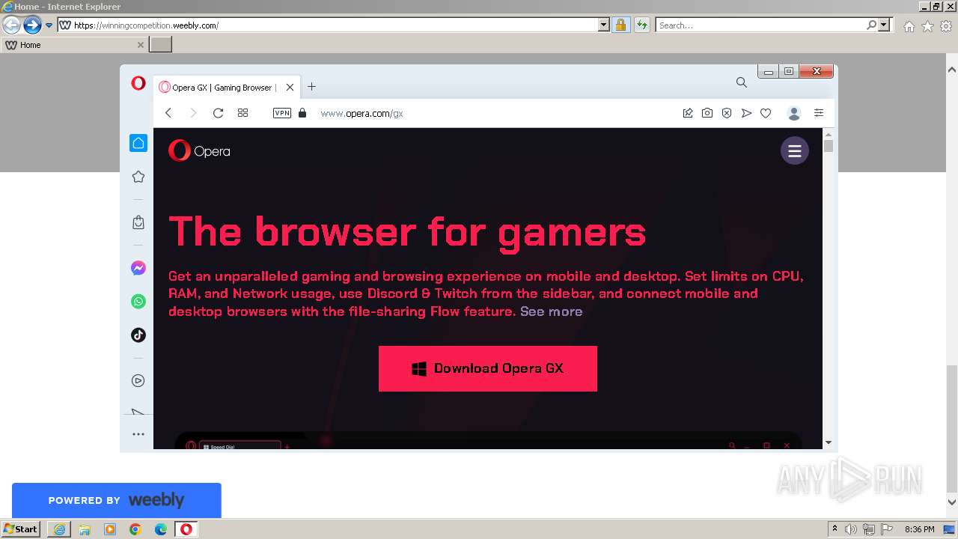Open the Opera taskbar button
The image size is (958, 539).
coord(186,529)
